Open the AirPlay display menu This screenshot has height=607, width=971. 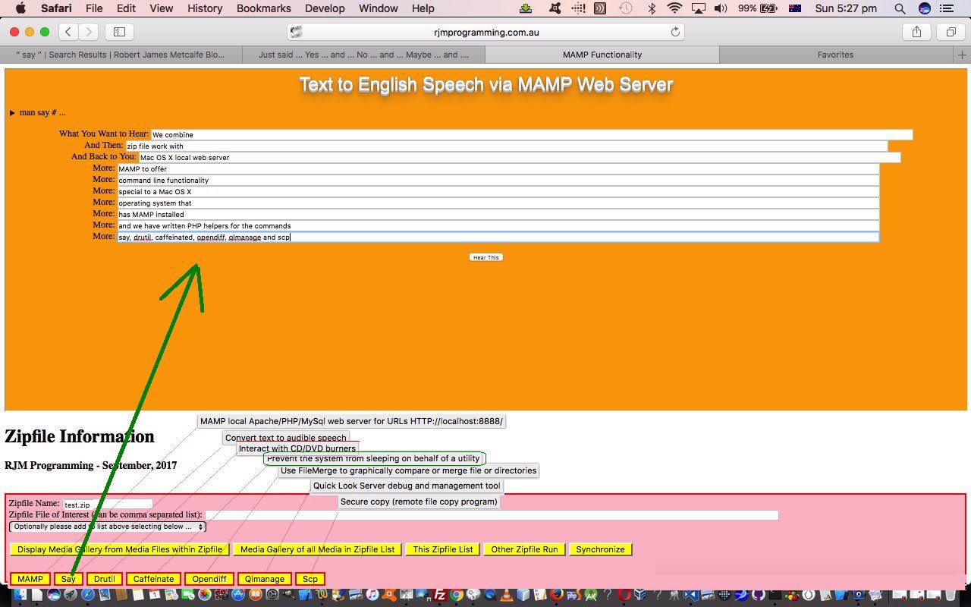point(699,8)
